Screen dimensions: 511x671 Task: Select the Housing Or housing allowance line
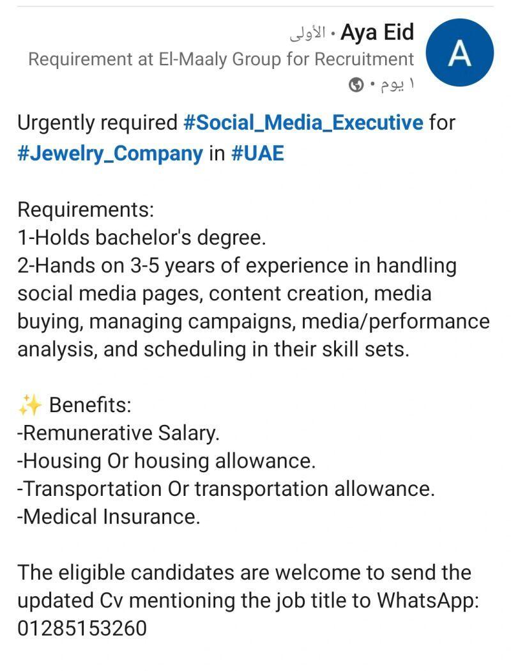pyautogui.click(x=166, y=461)
